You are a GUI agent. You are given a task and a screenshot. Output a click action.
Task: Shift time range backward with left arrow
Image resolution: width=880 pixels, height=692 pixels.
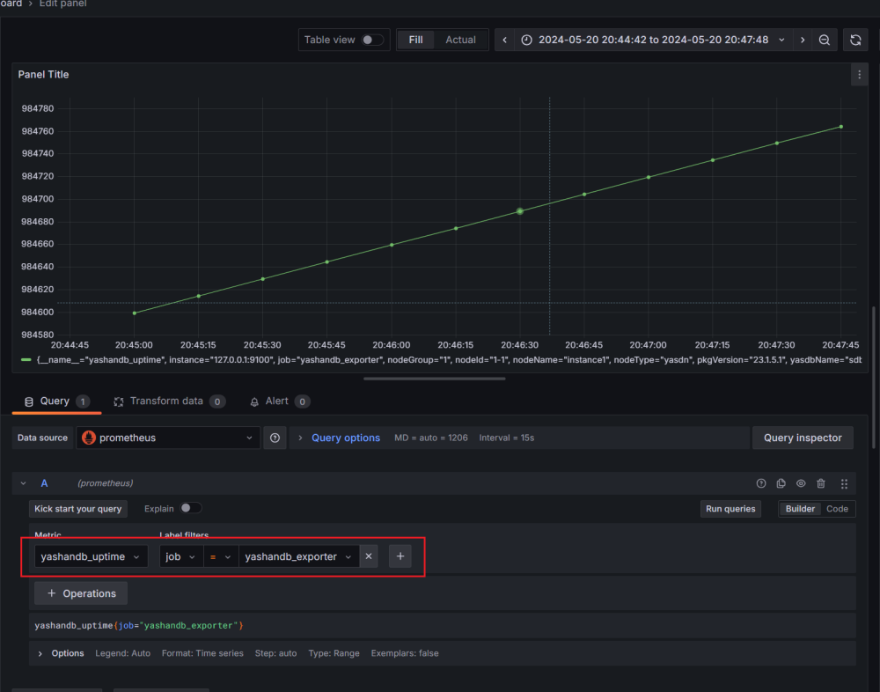504,40
